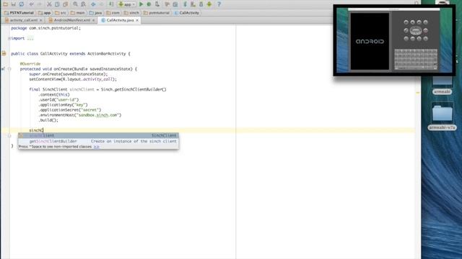This screenshot has width=462, height=259.
Task: Click the collapsed import ... text
Action: (30, 38)
